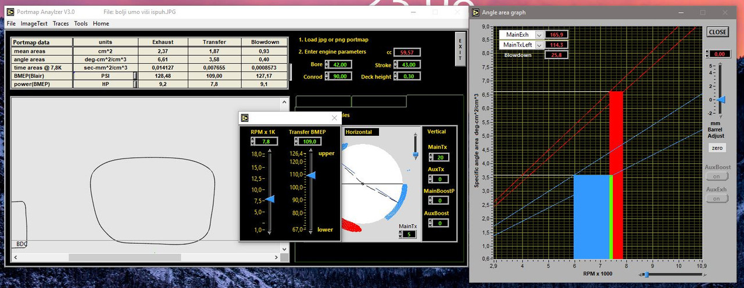
Task: Toggle the AuxBoost on switch
Action: coord(717,177)
